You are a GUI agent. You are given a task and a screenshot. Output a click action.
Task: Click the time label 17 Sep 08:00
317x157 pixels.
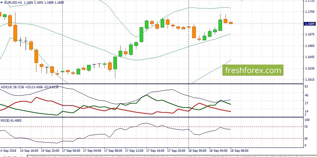[x=113, y=151]
